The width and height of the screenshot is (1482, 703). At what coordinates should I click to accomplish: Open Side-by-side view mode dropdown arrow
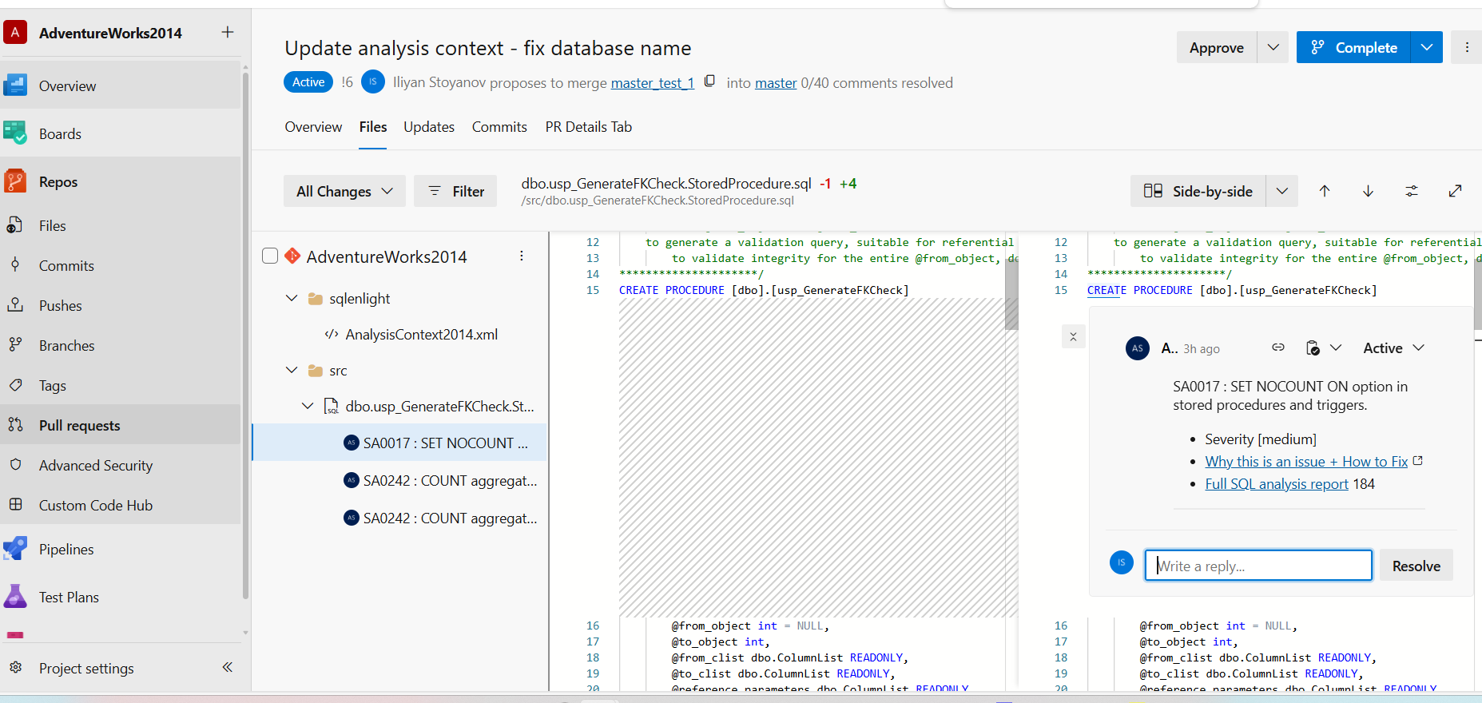pos(1282,191)
